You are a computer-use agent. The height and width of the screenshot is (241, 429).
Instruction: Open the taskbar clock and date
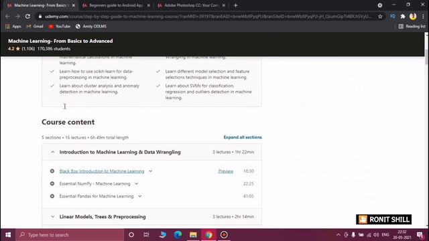point(402,235)
